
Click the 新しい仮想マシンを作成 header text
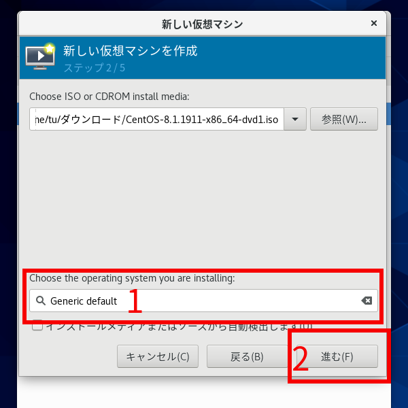click(x=131, y=50)
